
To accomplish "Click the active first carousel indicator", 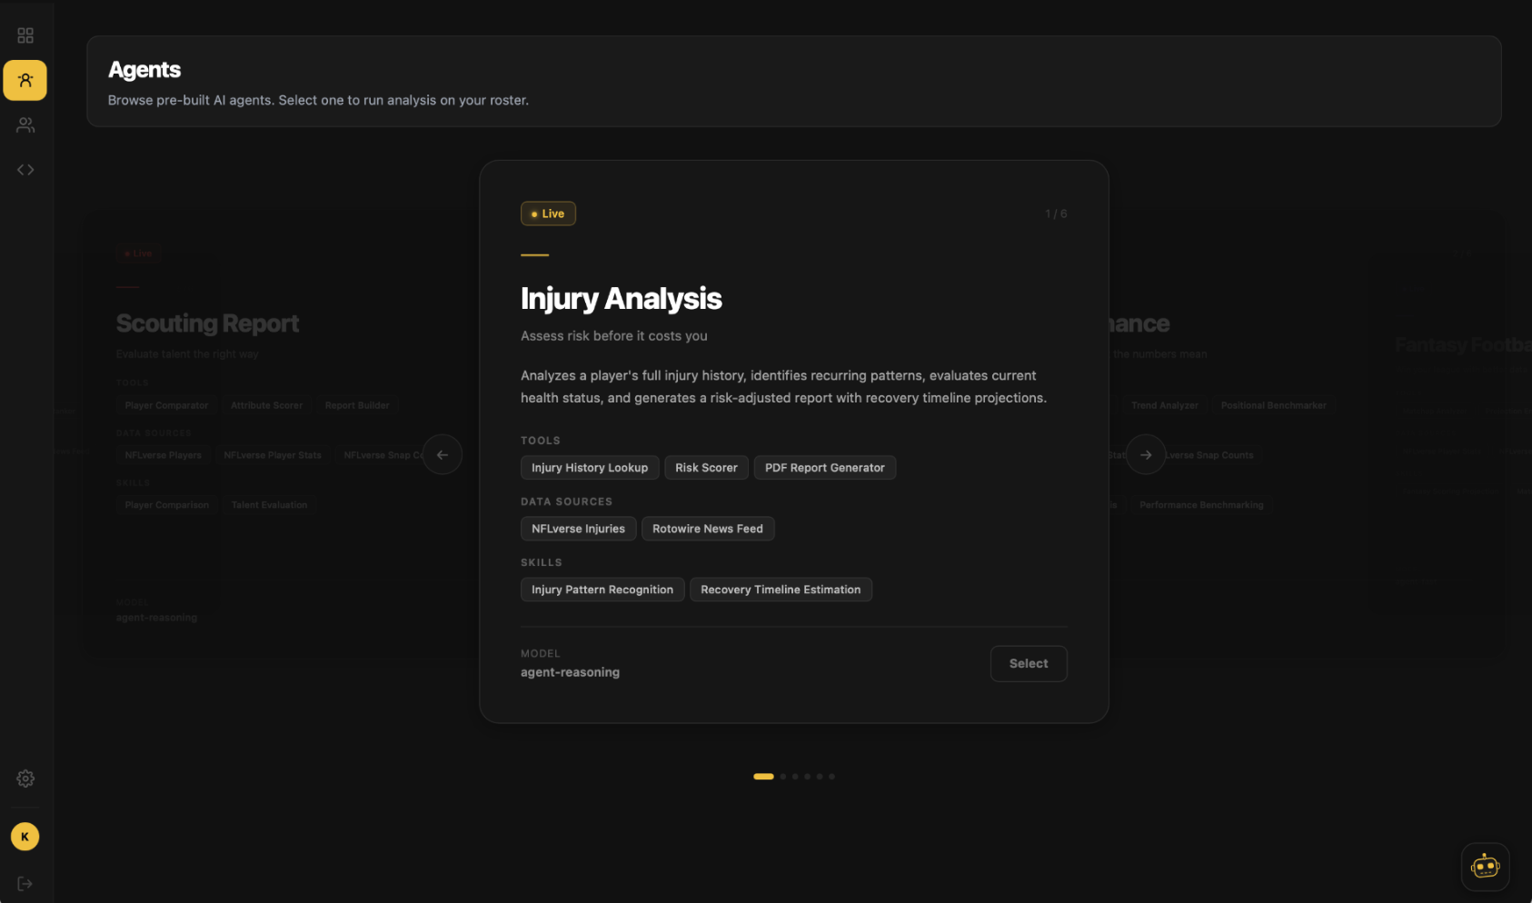I will coord(763,777).
